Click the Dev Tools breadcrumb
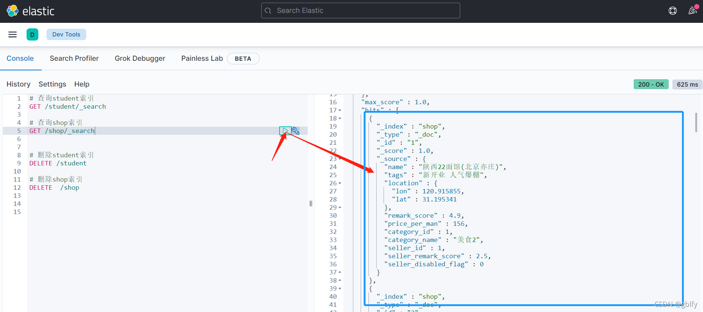Screen dimensions: 703x312 [66, 34]
